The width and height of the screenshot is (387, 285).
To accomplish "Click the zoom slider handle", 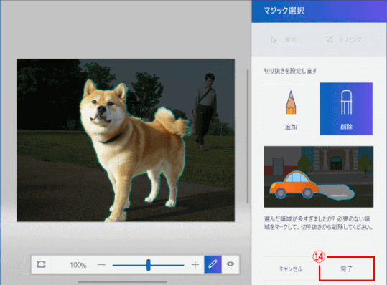I will coord(149,265).
